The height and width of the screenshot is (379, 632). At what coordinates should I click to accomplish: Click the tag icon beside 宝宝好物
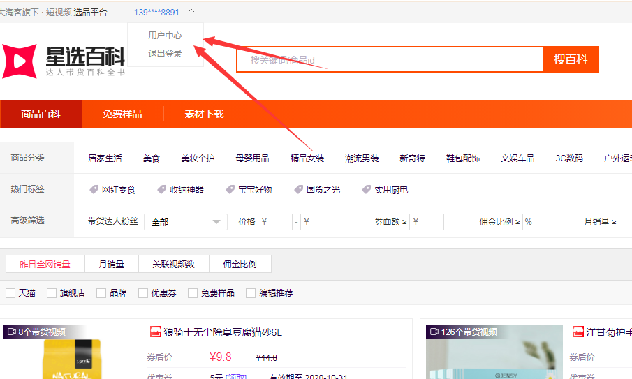230,190
